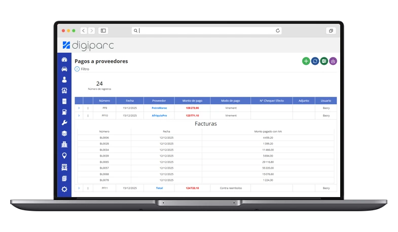This screenshot has height=232, width=398.
Task: Expand the PF9 payment row
Action: [x=79, y=108]
